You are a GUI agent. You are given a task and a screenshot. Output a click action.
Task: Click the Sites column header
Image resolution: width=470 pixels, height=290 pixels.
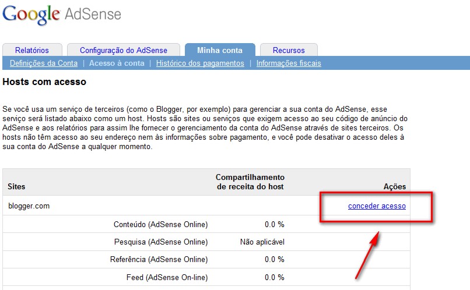(16, 186)
